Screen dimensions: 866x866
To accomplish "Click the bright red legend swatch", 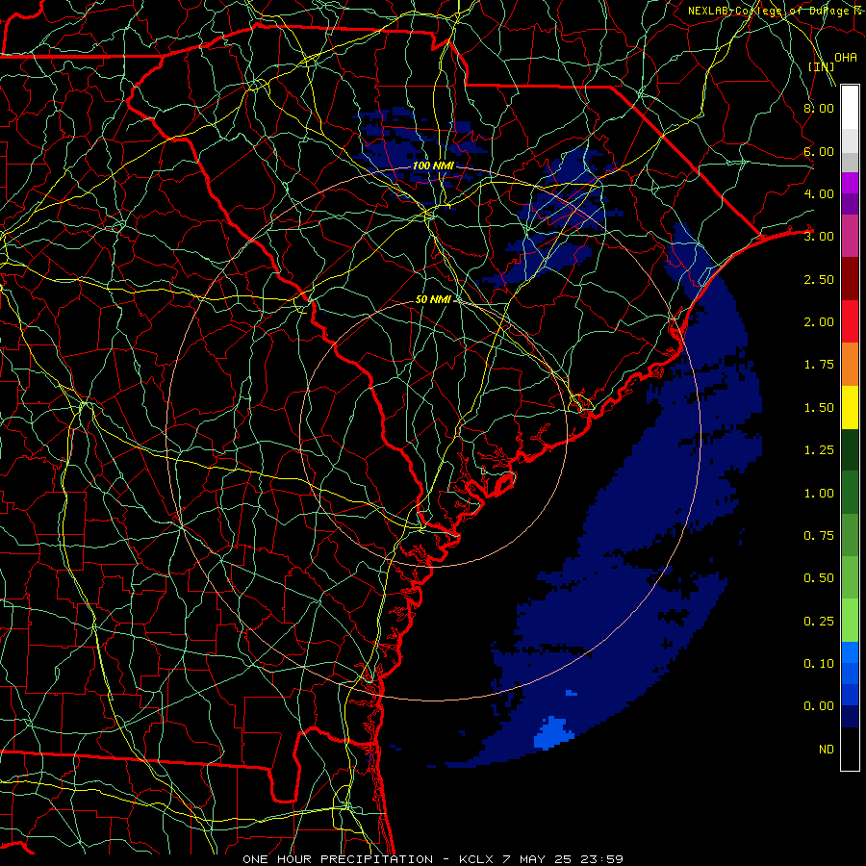I will 850,321.
